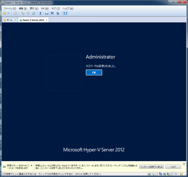Screen dimensions: 188x177
Task: Click the USB device status icon
Action: click(x=172, y=174)
